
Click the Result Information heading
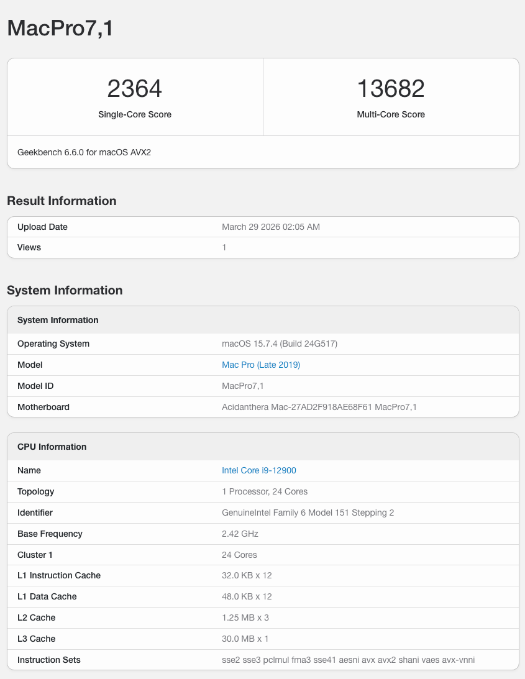click(x=62, y=201)
